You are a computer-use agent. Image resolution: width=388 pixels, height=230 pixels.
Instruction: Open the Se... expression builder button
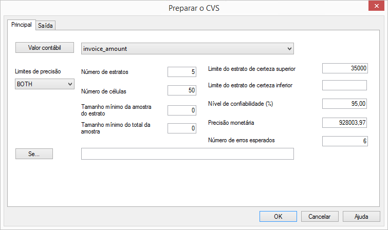click(34, 154)
